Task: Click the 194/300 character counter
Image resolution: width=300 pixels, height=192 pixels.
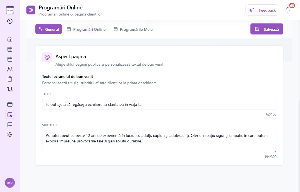Action: tap(270, 157)
